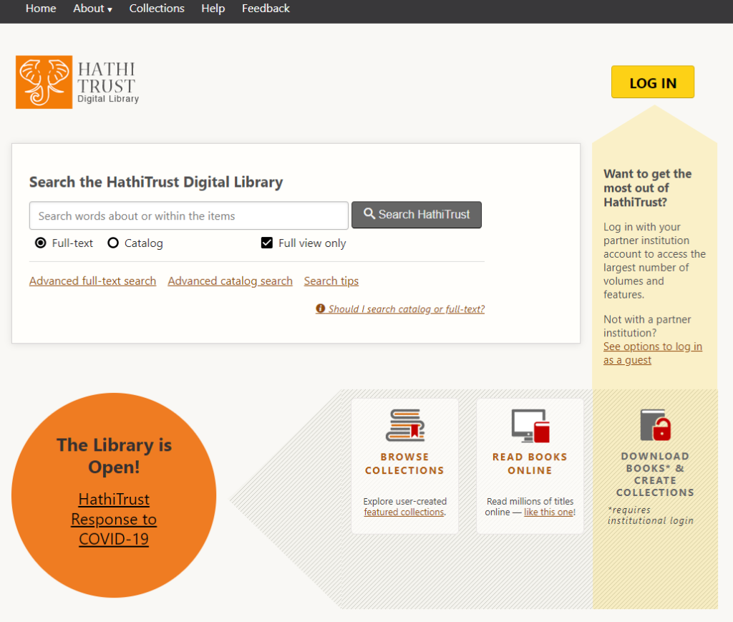Click into the search words input field
The height and width of the screenshot is (622, 733).
point(188,215)
